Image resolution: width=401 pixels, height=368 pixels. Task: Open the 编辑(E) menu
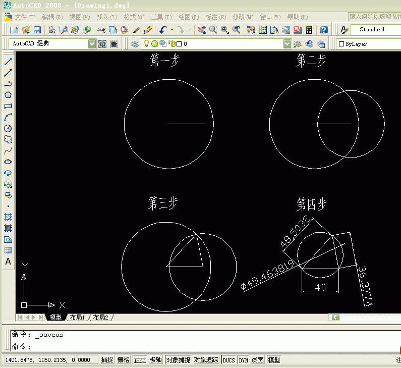[52, 17]
